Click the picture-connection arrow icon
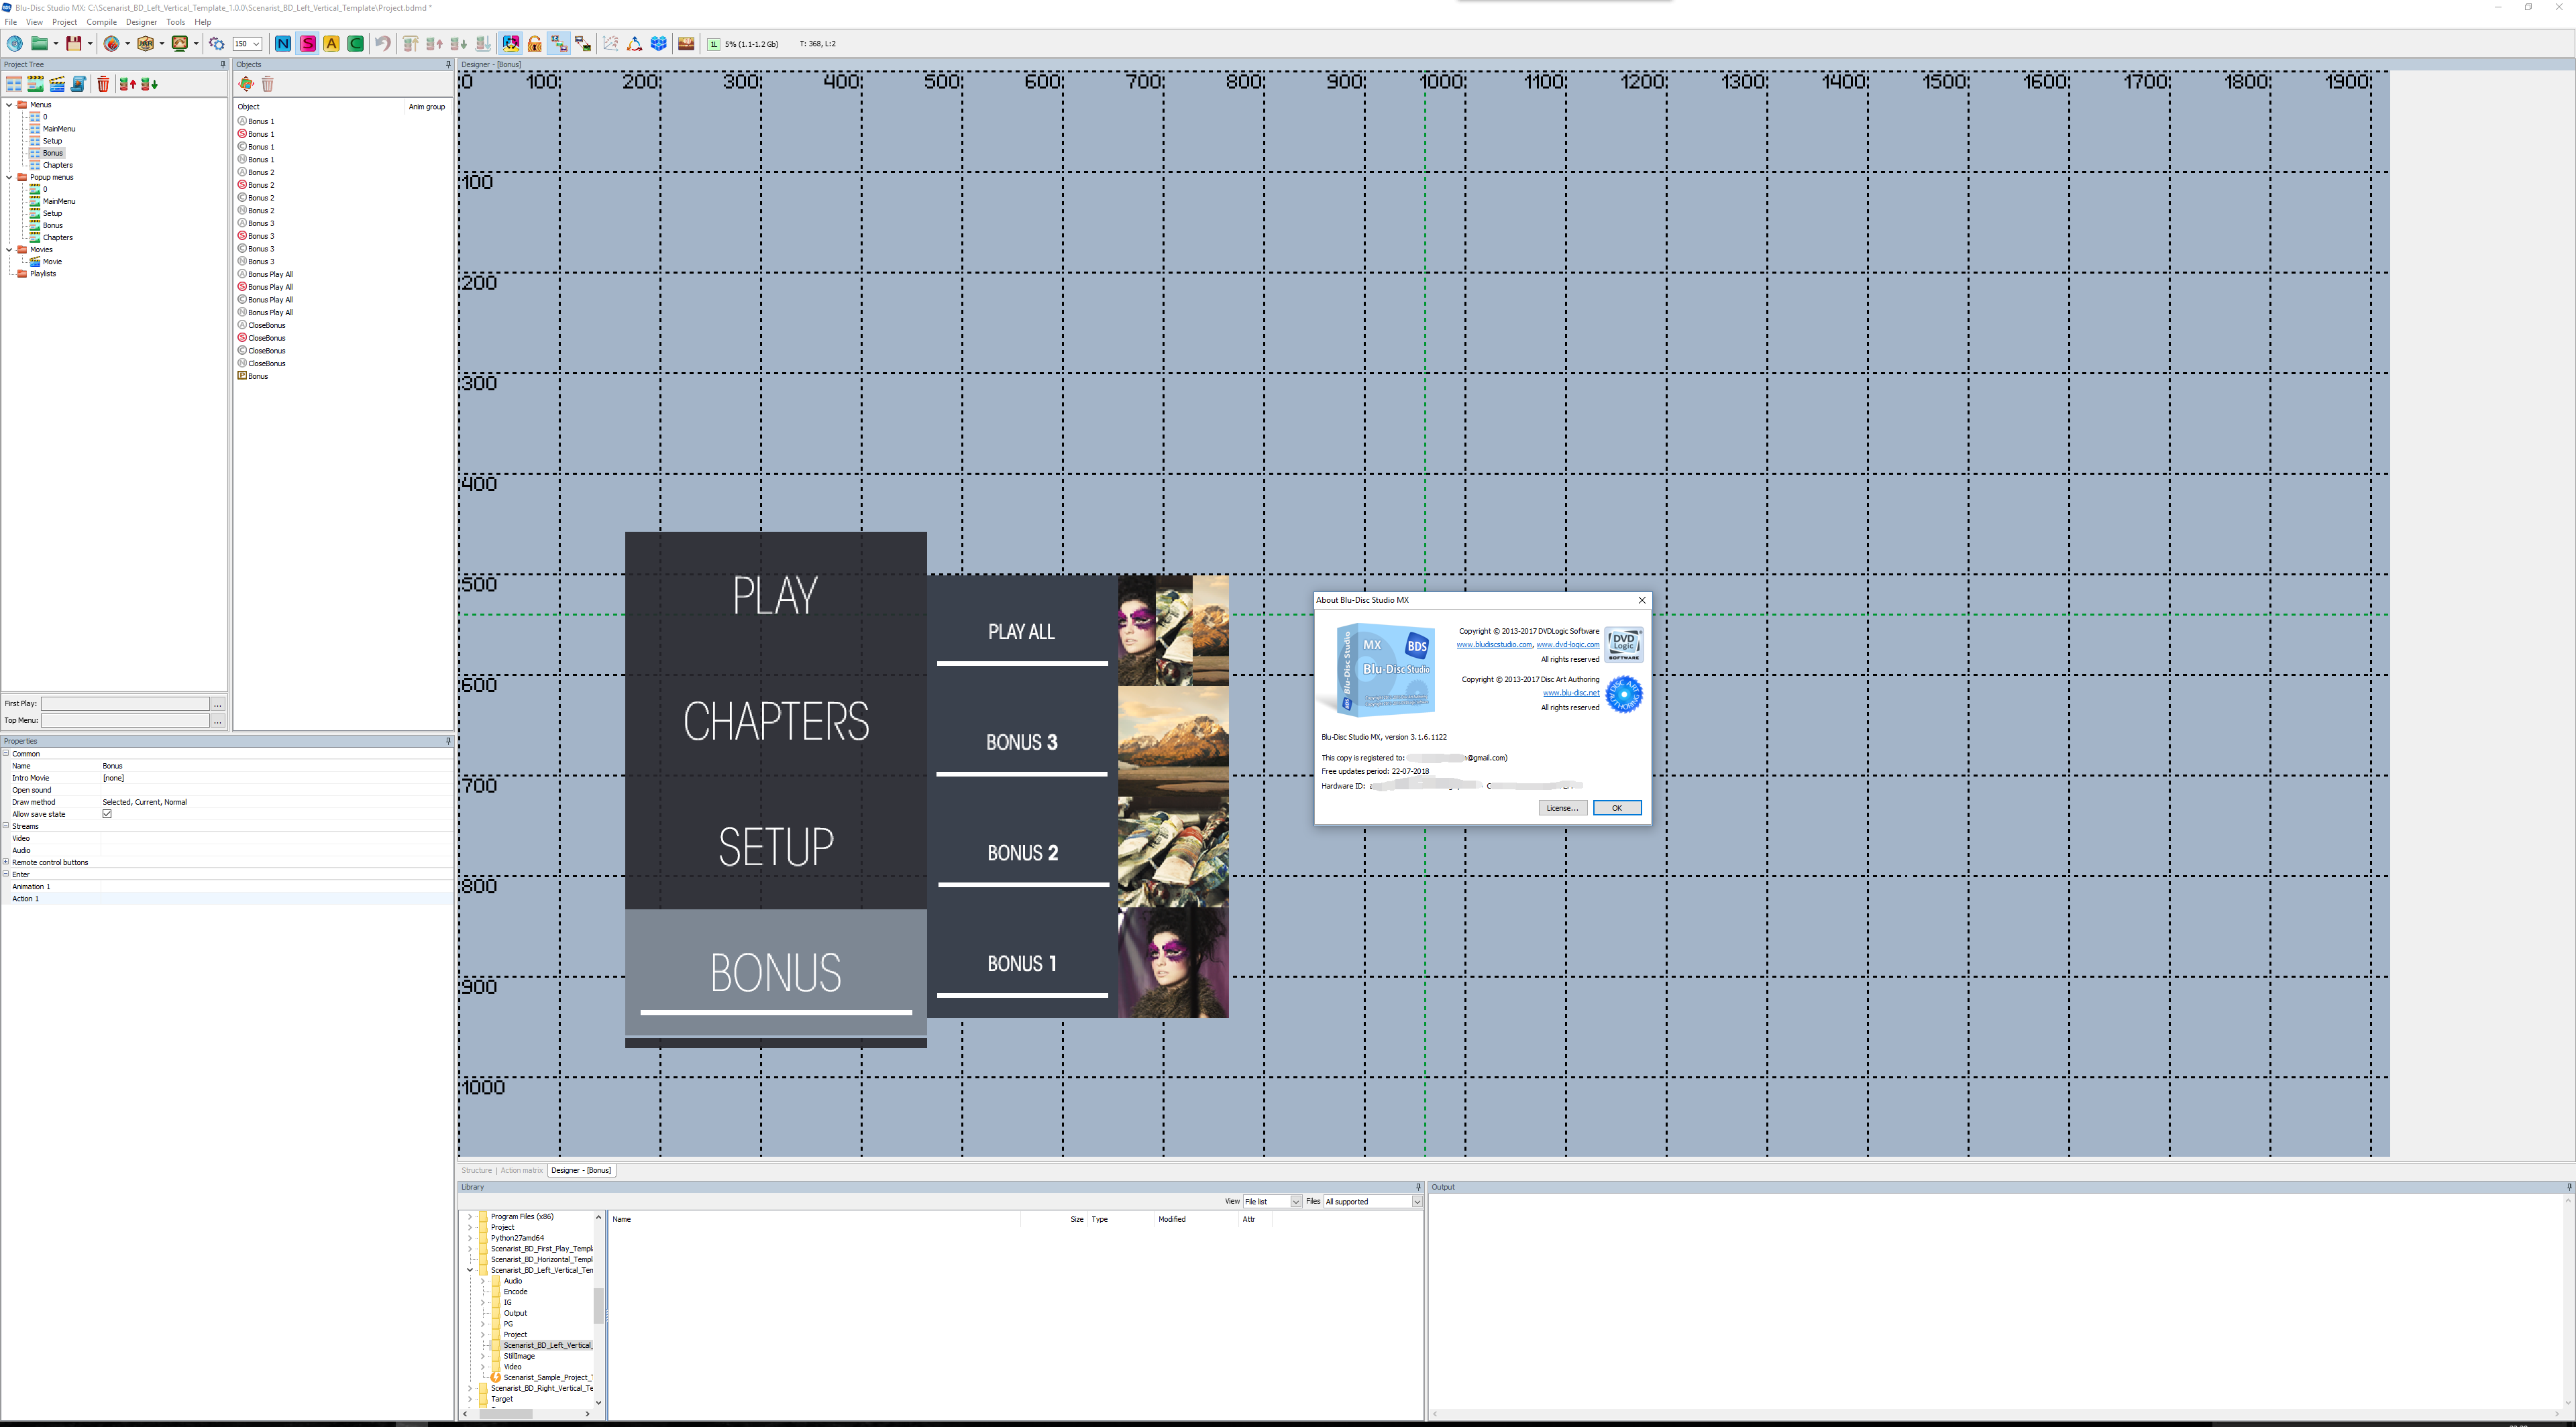Viewport: 2576px width, 1427px height. pos(583,44)
